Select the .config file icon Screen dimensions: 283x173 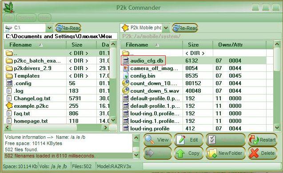[9, 83]
